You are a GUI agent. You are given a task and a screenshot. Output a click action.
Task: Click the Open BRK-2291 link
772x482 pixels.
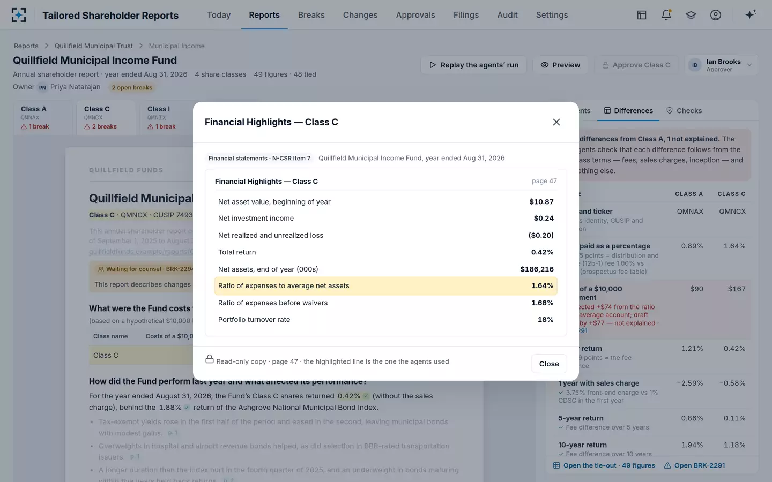pos(694,465)
